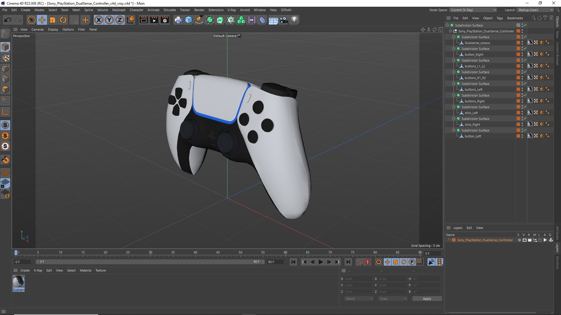Toggle Z axis lock
Image resolution: width=561 pixels, height=315 pixels.
click(120, 20)
